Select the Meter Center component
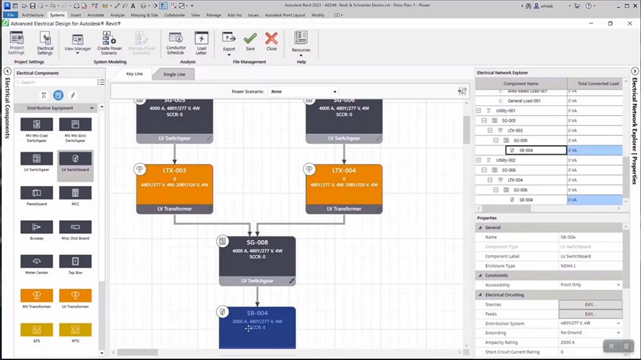 (x=37, y=265)
